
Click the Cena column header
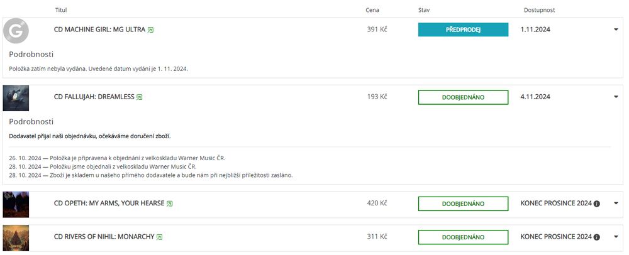pos(372,10)
